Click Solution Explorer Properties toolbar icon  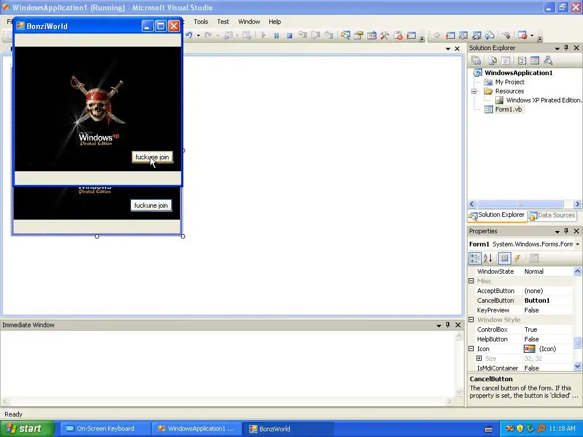tap(476, 60)
